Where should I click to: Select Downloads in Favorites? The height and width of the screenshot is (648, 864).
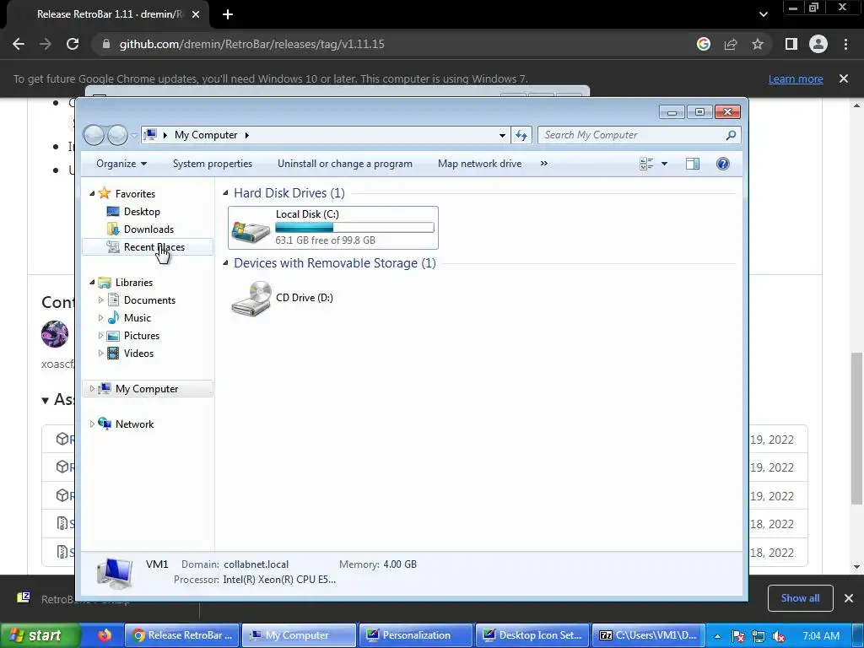(x=147, y=229)
